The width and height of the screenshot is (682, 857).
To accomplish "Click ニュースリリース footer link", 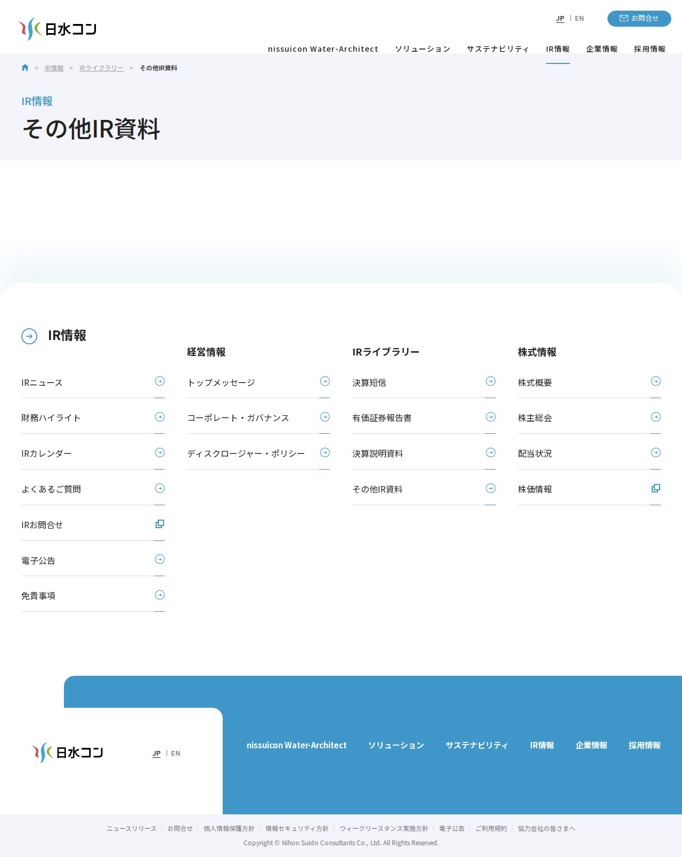I will [x=132, y=829].
